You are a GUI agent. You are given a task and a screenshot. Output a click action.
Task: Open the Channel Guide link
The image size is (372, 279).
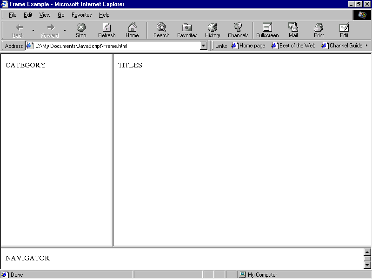(342, 46)
